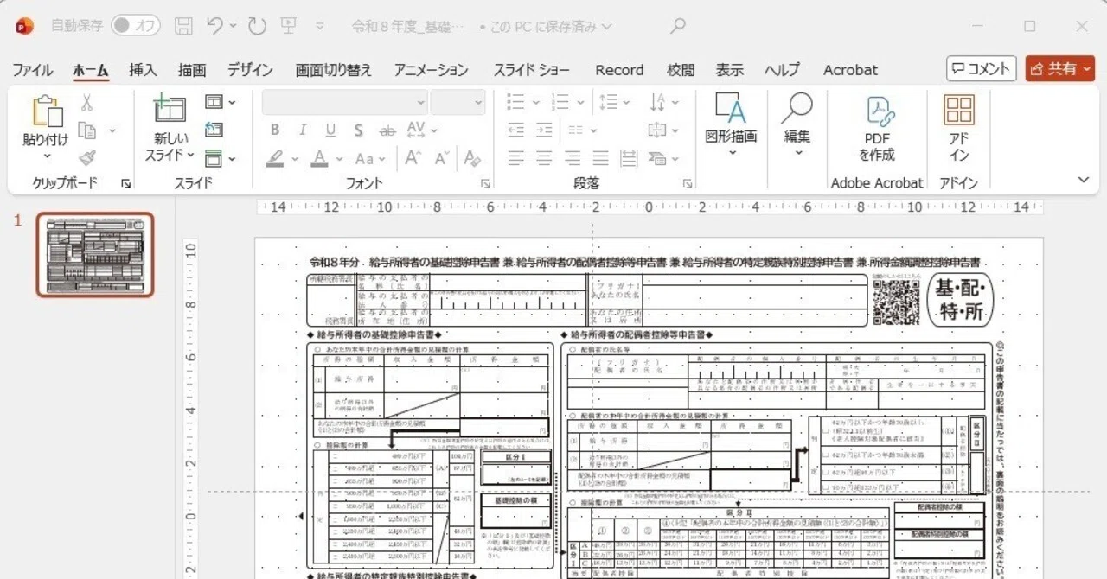This screenshot has width=1107, height=579.
Task: Toggle Italic formatting
Action: (303, 130)
